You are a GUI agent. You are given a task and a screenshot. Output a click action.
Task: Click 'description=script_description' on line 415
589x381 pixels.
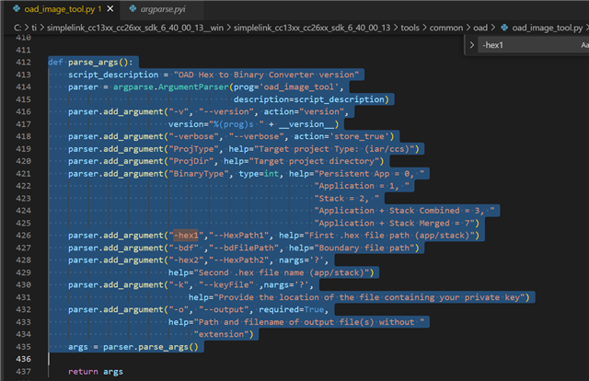click(309, 99)
